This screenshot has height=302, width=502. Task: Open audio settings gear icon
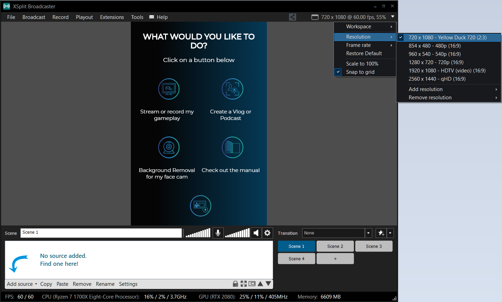tap(268, 233)
